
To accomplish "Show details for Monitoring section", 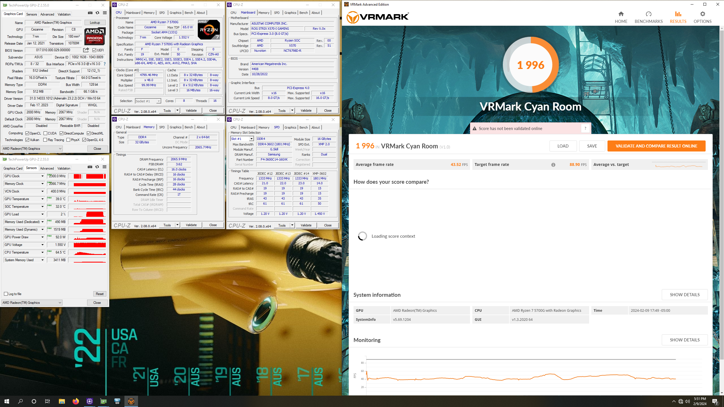I will (685, 340).
